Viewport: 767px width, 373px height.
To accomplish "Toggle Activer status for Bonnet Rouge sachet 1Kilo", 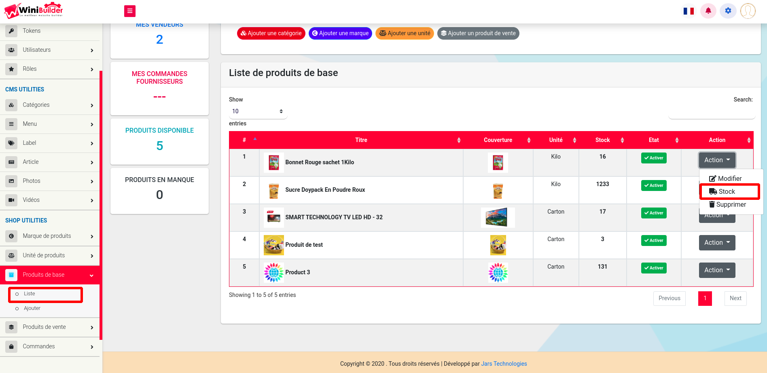I will (654, 158).
